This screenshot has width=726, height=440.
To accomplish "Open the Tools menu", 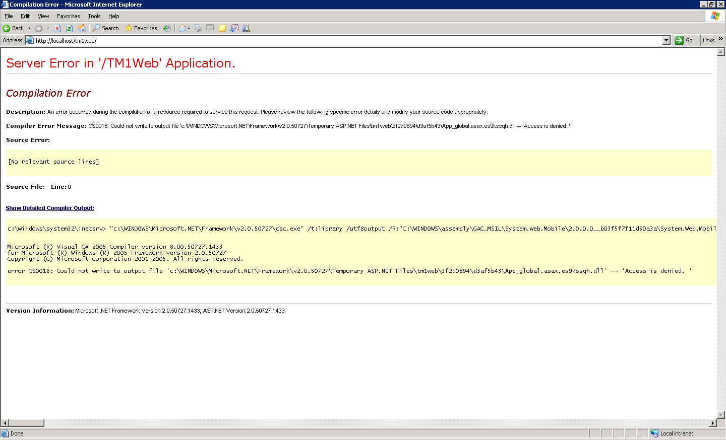I will (94, 16).
